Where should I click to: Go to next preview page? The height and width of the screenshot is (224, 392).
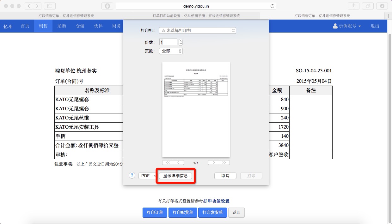pyautogui.click(x=213, y=163)
